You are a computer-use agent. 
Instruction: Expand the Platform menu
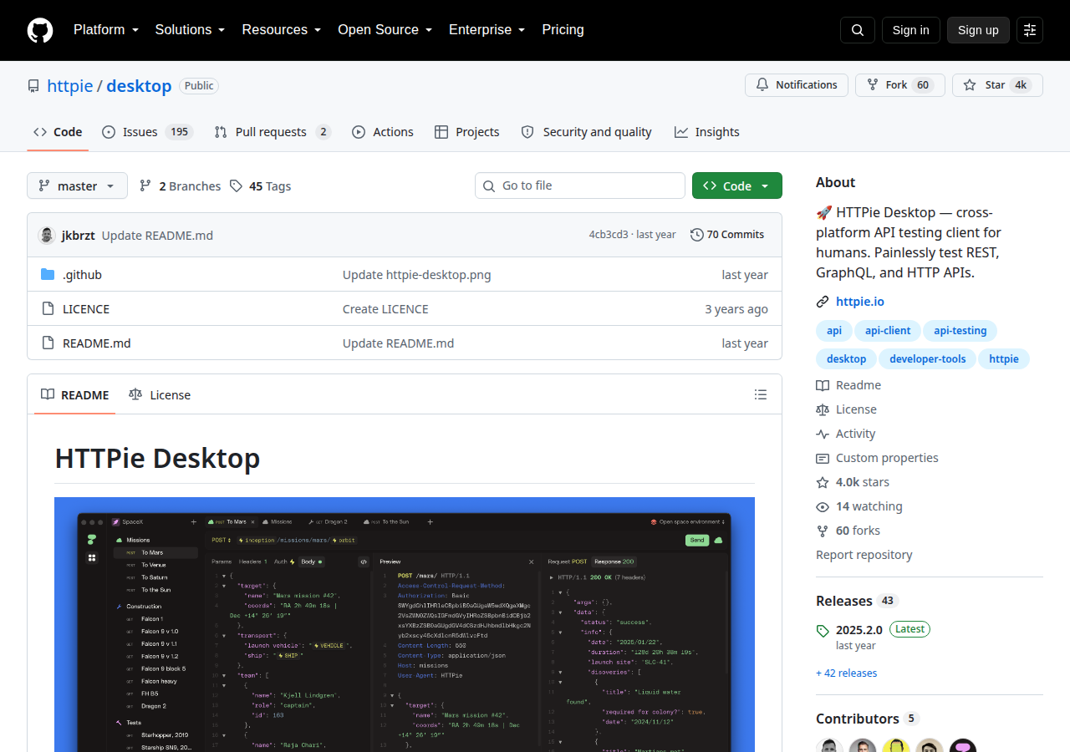105,30
